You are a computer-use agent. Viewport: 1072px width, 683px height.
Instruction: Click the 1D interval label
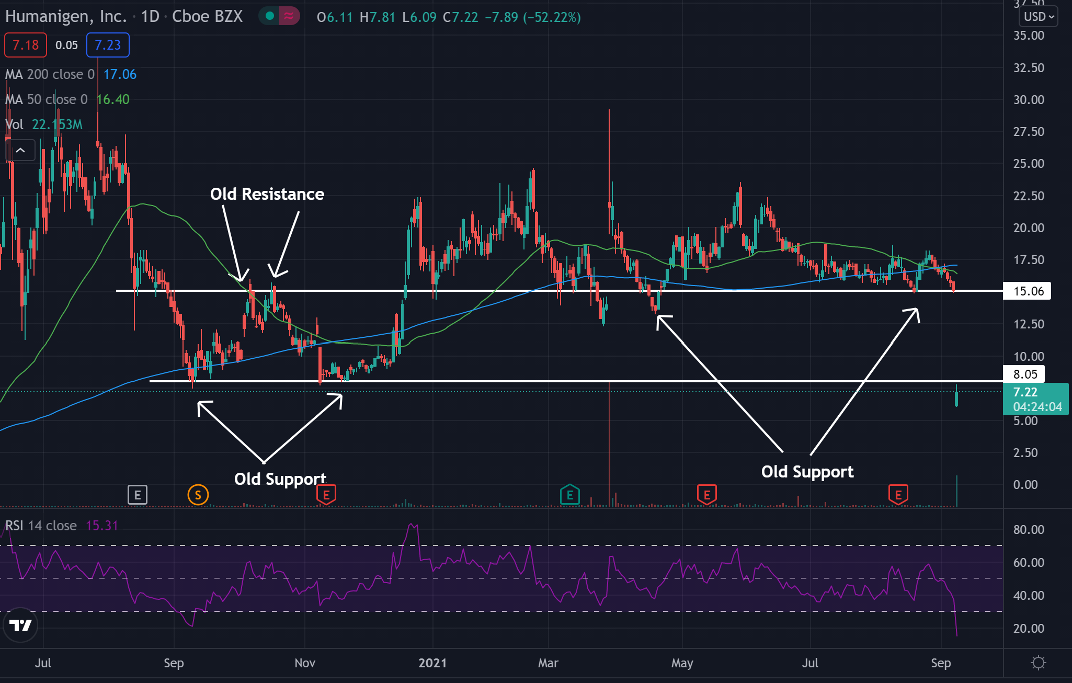point(150,17)
